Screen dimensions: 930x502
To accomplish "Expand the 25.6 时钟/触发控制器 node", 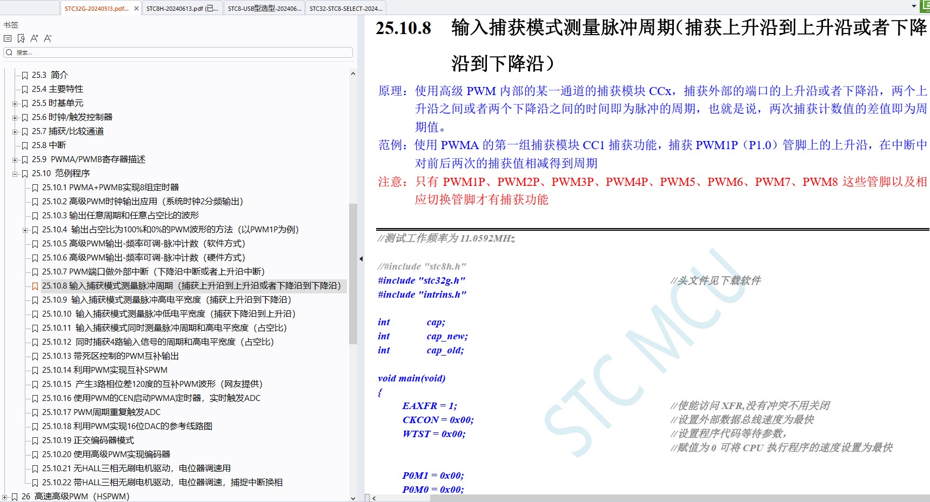I will [x=15, y=117].
